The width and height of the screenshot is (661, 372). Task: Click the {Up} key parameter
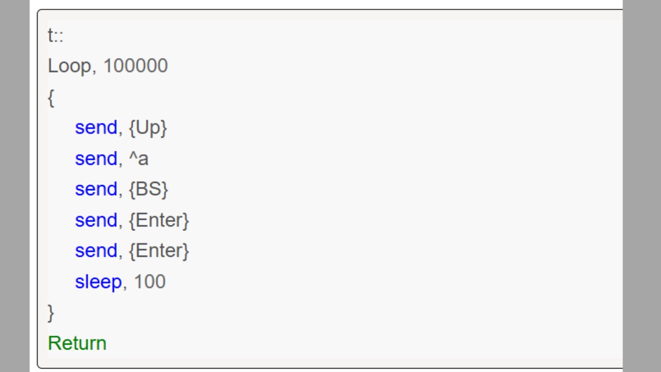[148, 128]
